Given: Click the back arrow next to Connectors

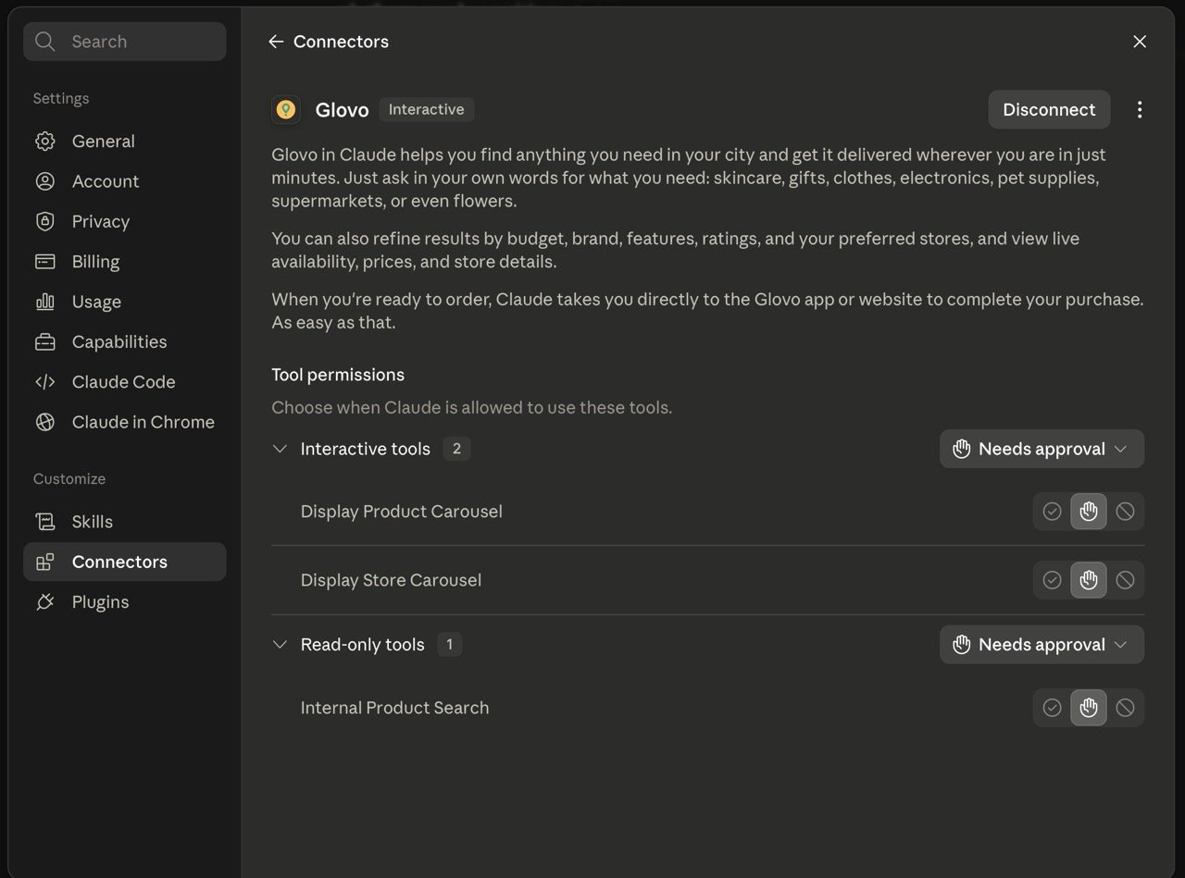Looking at the screenshot, I should [x=275, y=42].
